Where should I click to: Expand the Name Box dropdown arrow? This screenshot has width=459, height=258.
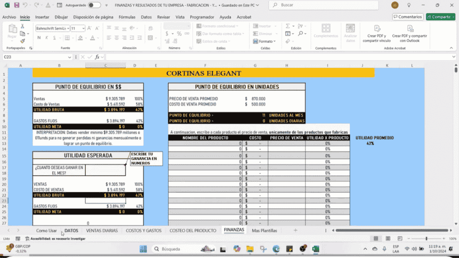pyautogui.click(x=69, y=57)
